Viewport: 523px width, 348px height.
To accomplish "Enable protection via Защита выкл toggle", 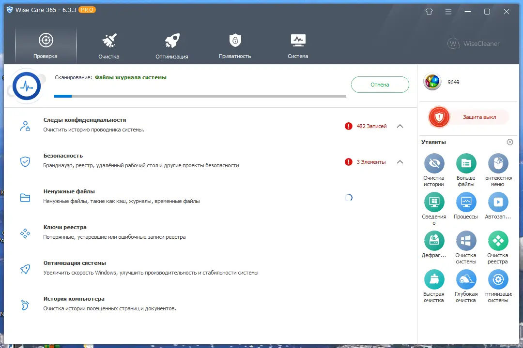I will point(468,116).
